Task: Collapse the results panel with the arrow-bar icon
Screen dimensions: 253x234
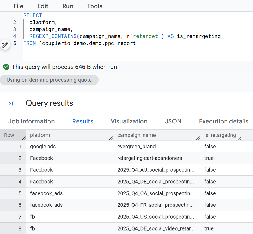Action: [11, 103]
